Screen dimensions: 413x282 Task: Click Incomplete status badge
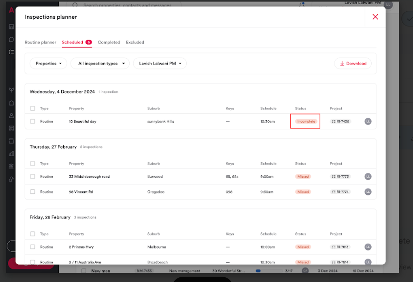coord(306,121)
